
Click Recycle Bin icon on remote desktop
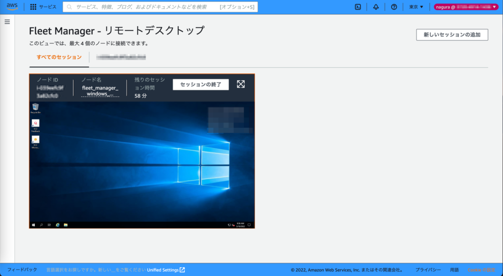coord(35,108)
